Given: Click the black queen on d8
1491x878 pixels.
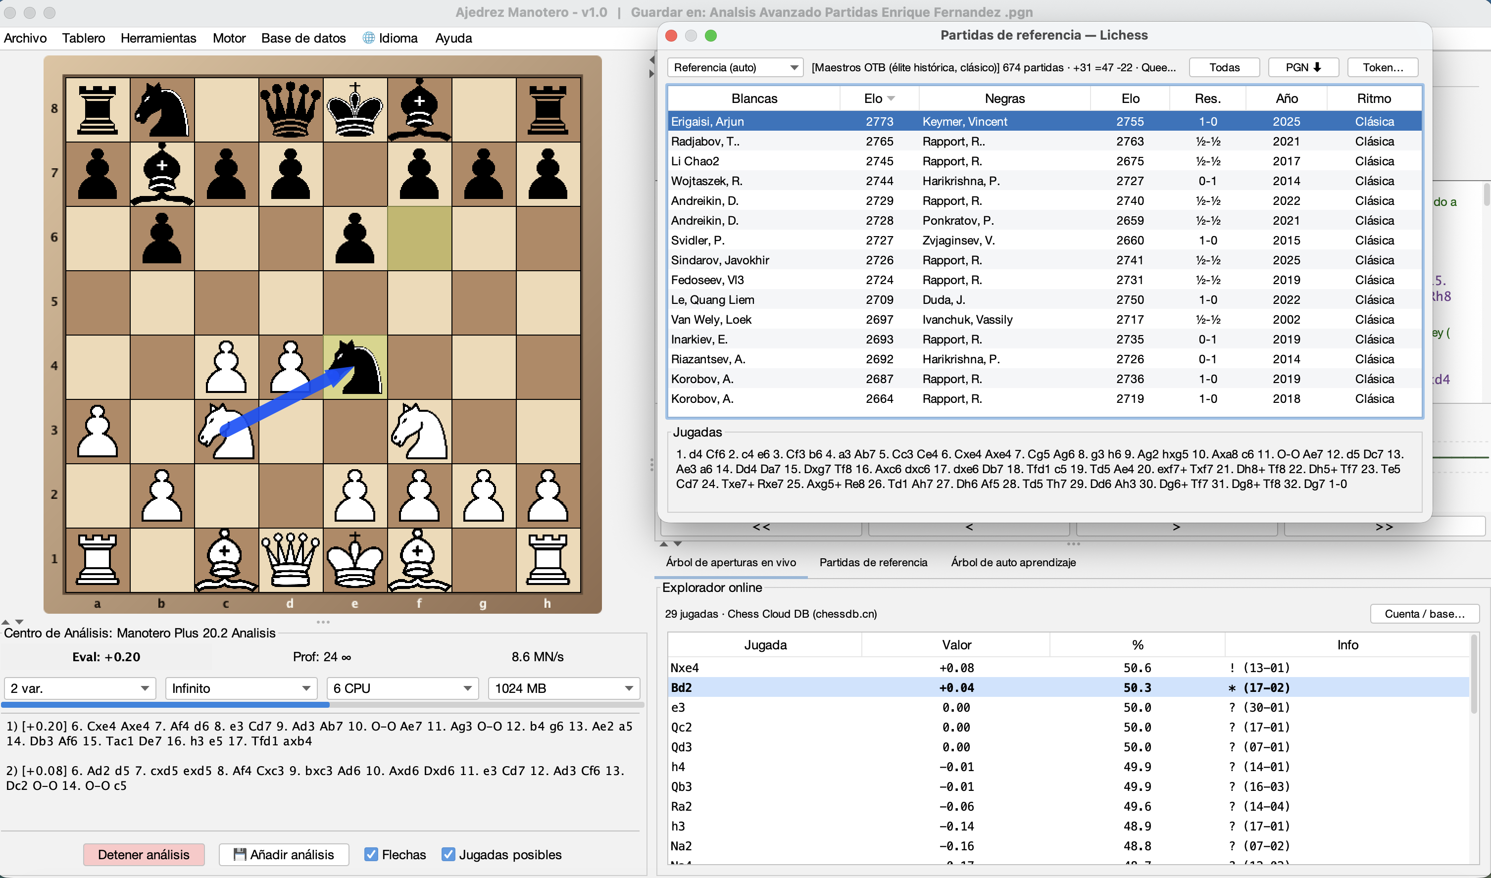Looking at the screenshot, I should (290, 109).
